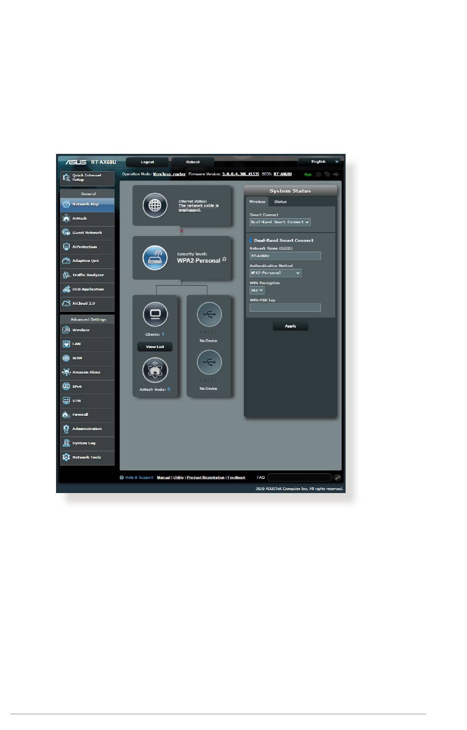Image resolution: width=467 pixels, height=730 pixels.
Task: Open the Feedback footer link
Action: click(236, 478)
